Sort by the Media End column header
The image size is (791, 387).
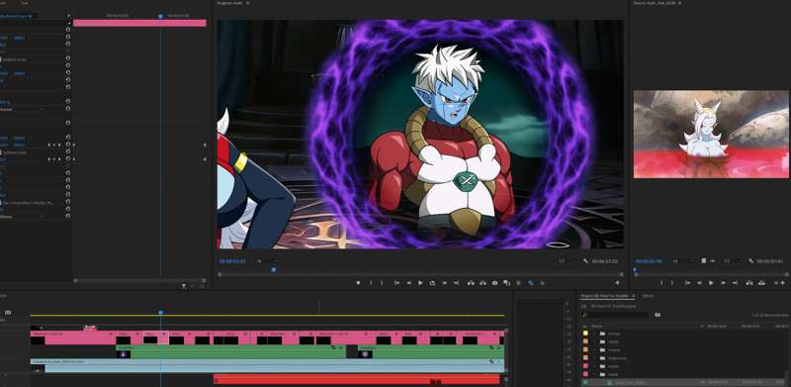tap(751, 327)
